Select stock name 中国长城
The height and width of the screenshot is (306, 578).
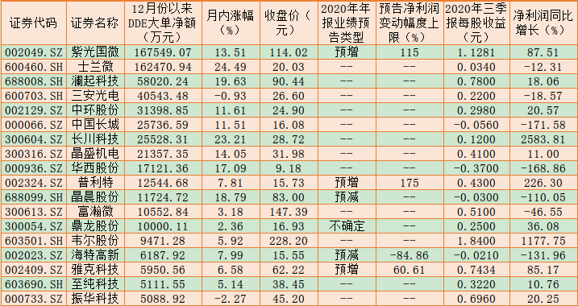[x=95, y=125]
